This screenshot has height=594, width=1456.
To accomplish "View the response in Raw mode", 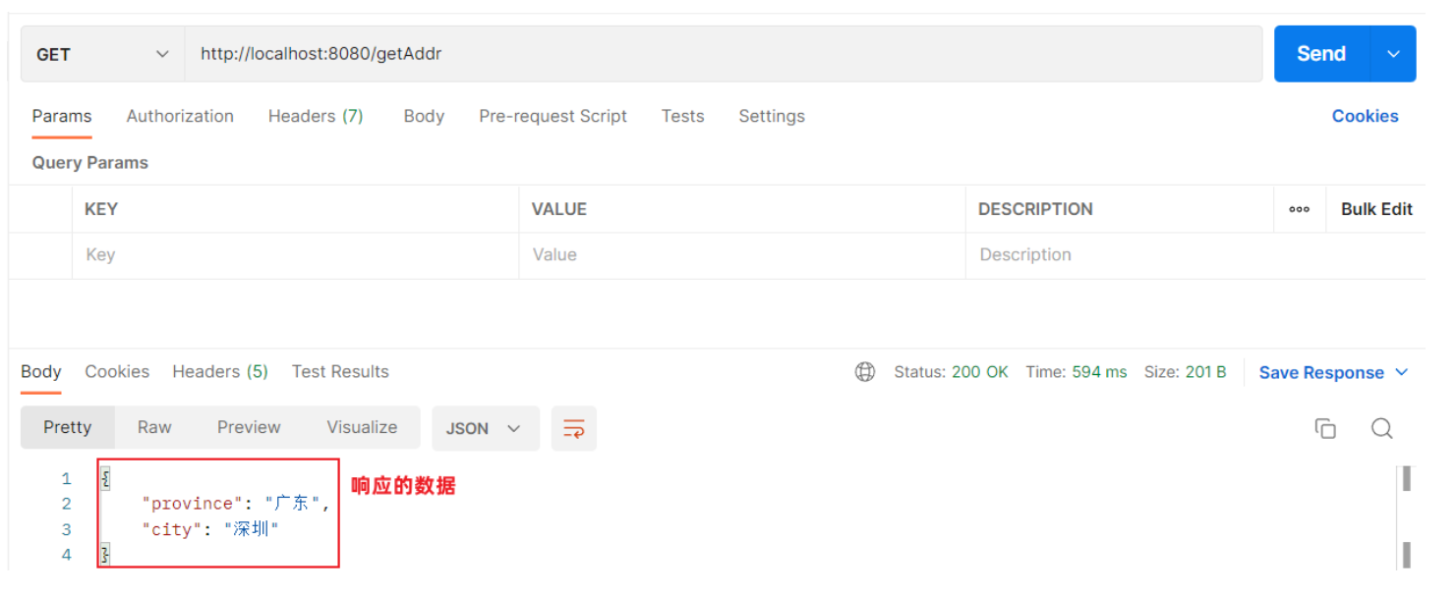I will click(153, 427).
